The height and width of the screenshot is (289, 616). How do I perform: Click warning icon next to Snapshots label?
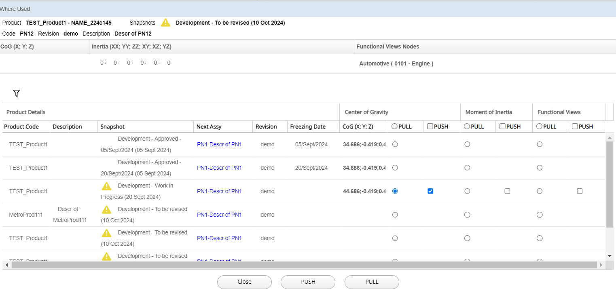click(x=166, y=23)
